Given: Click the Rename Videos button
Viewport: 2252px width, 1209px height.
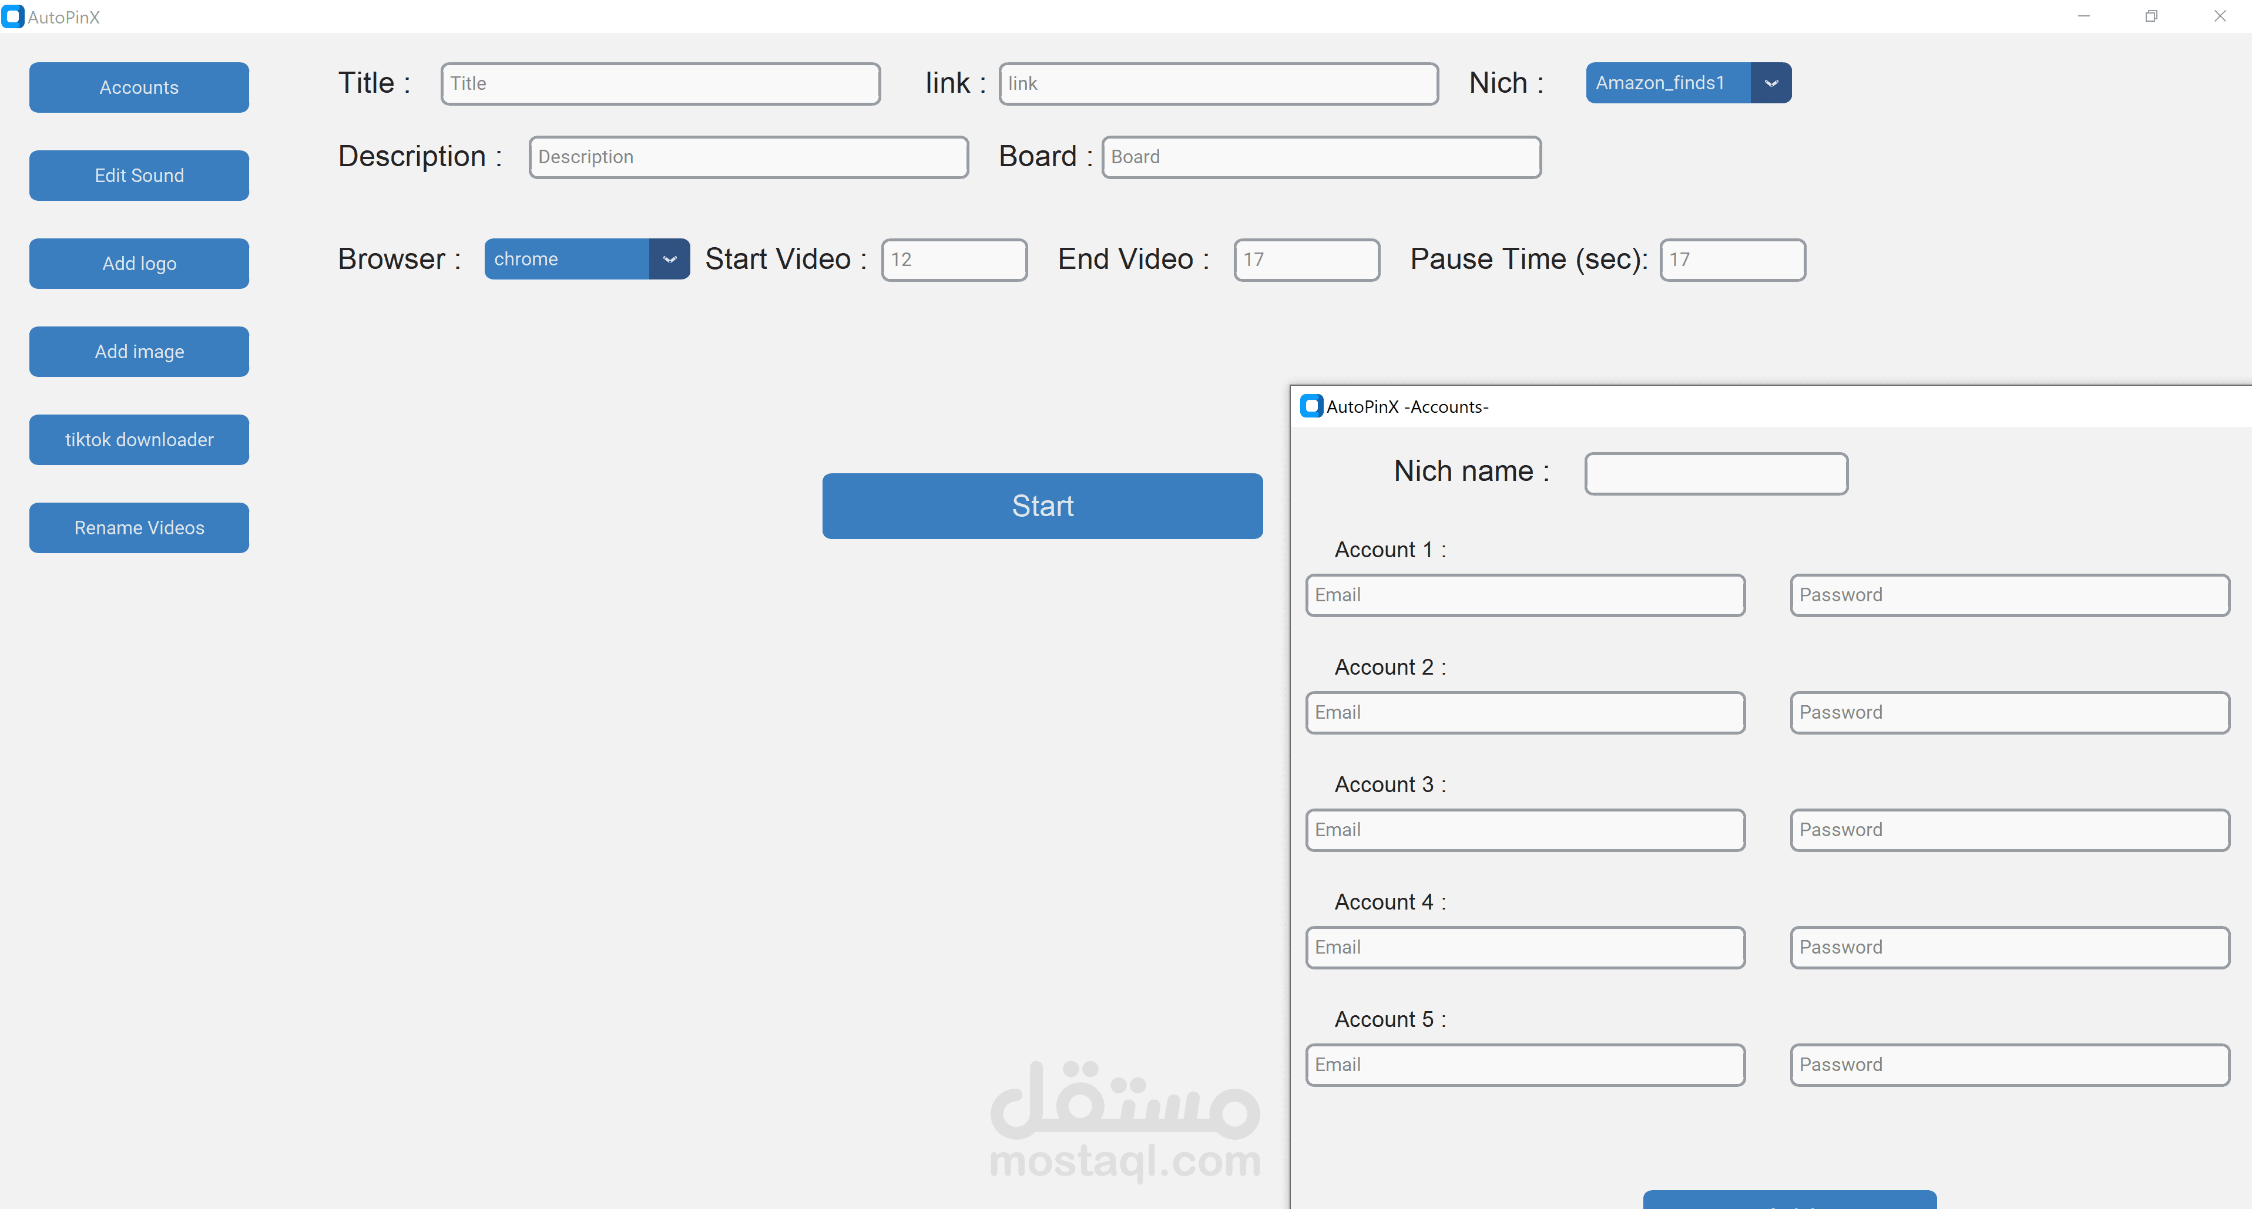Looking at the screenshot, I should 139,528.
